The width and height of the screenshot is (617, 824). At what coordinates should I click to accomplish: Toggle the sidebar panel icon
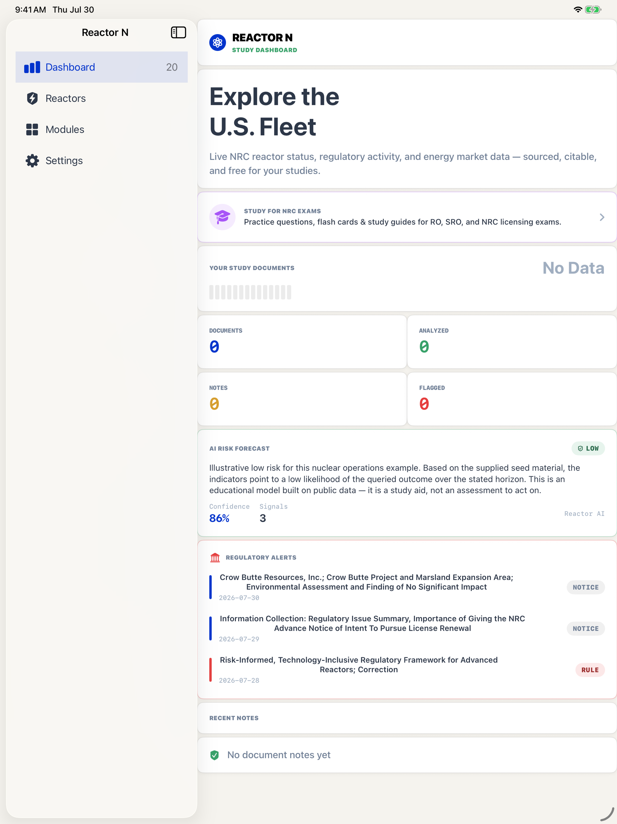click(178, 32)
